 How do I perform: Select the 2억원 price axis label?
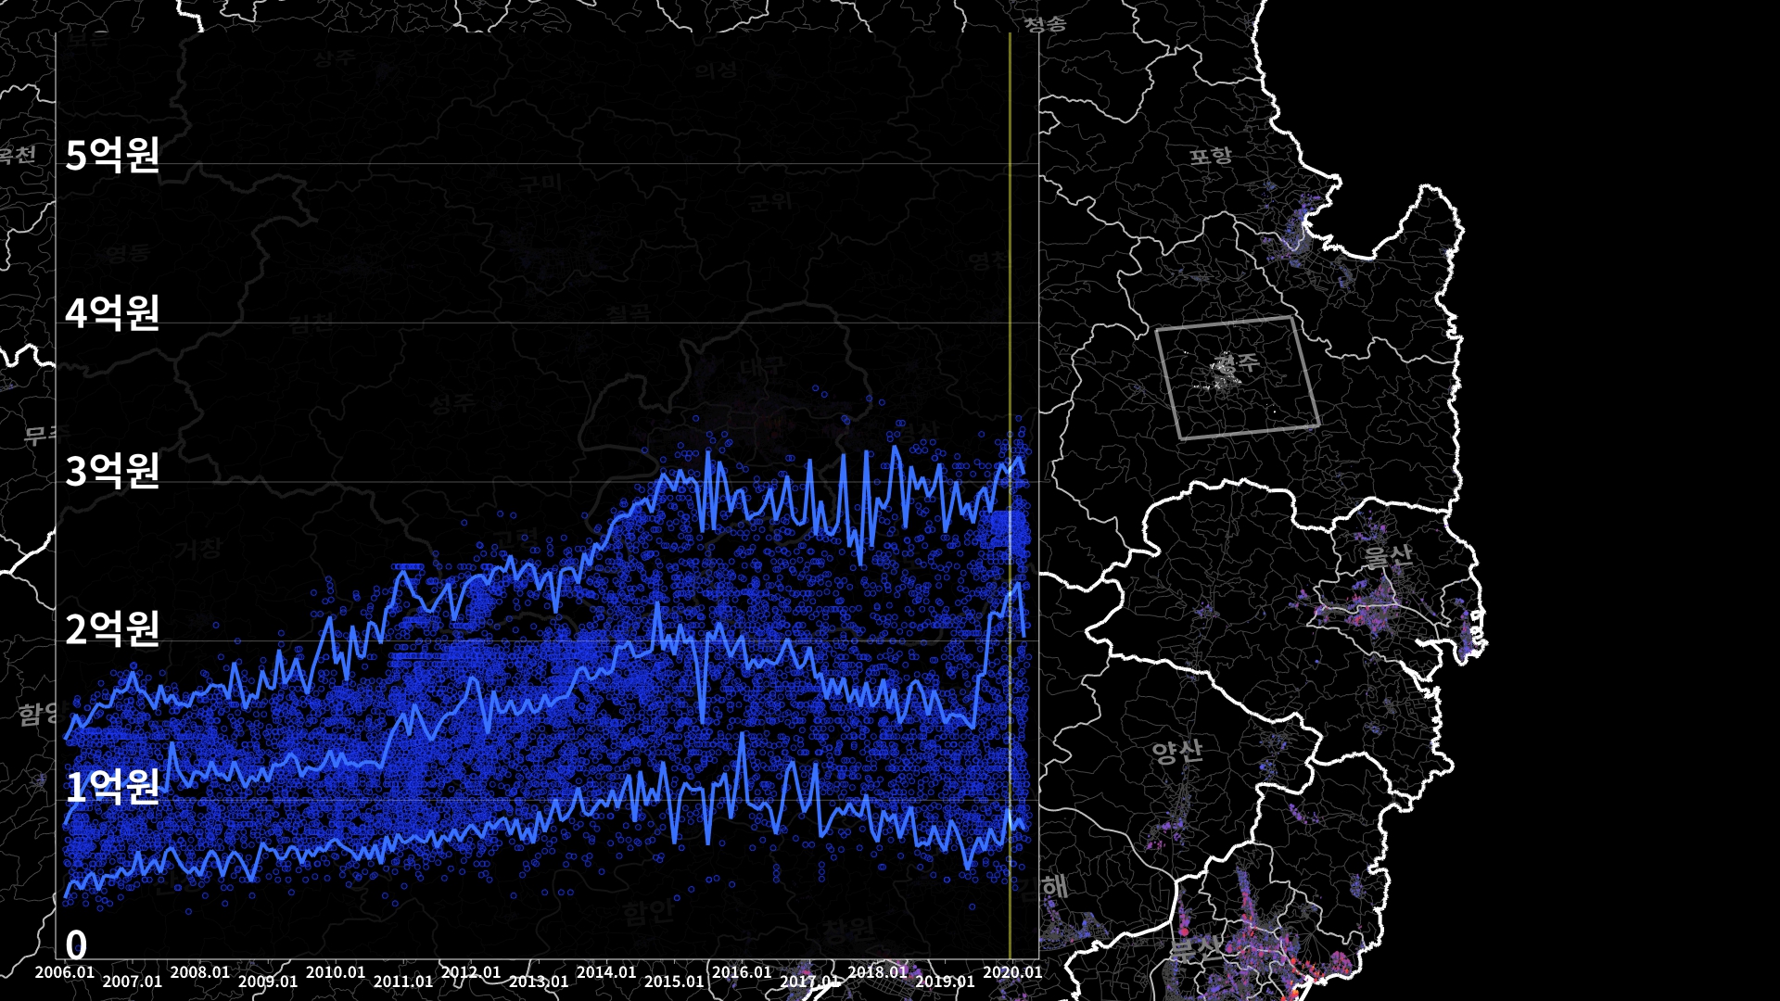112,628
